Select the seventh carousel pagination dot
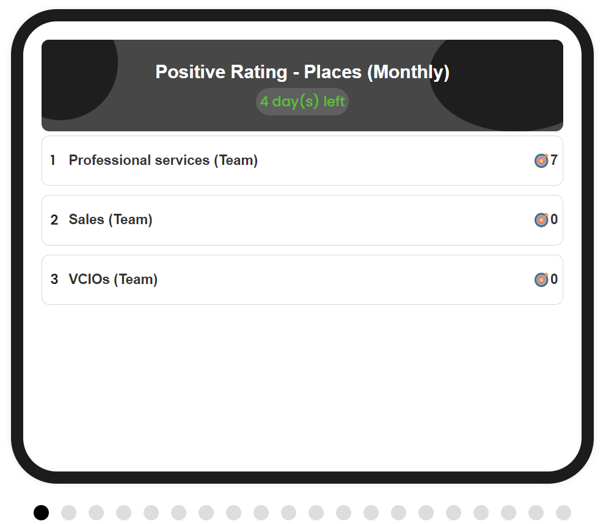The width and height of the screenshot is (606, 524). [206, 512]
